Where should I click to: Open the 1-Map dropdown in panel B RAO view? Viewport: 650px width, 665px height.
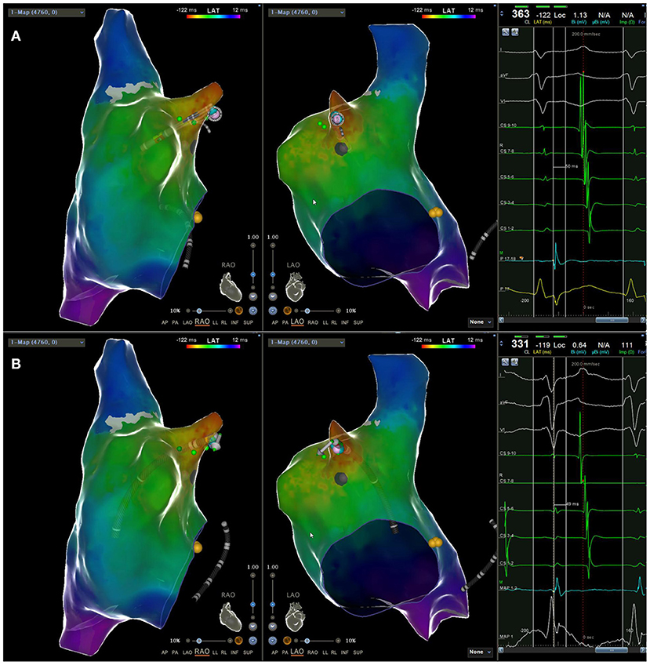pos(46,342)
